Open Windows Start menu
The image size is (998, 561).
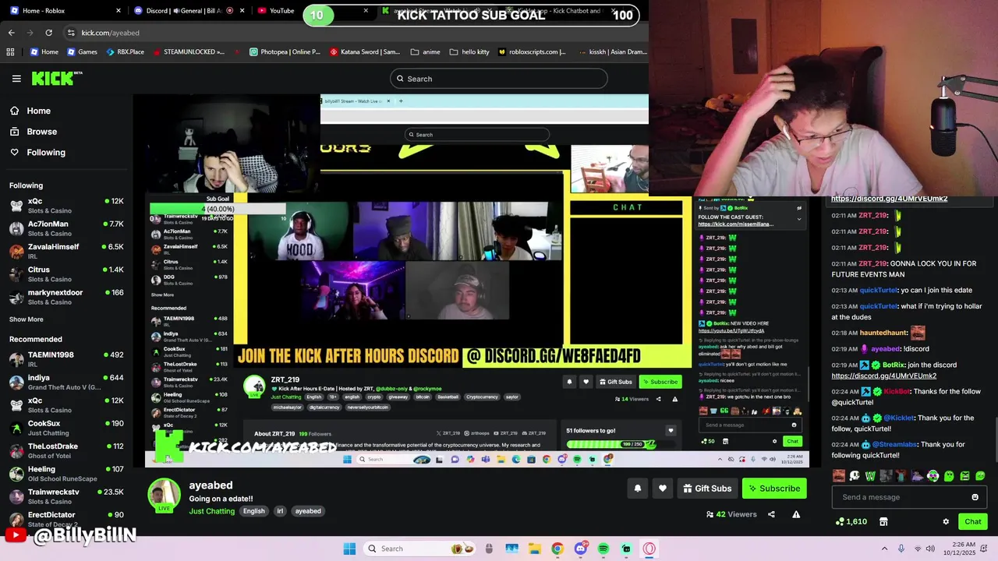(x=349, y=549)
